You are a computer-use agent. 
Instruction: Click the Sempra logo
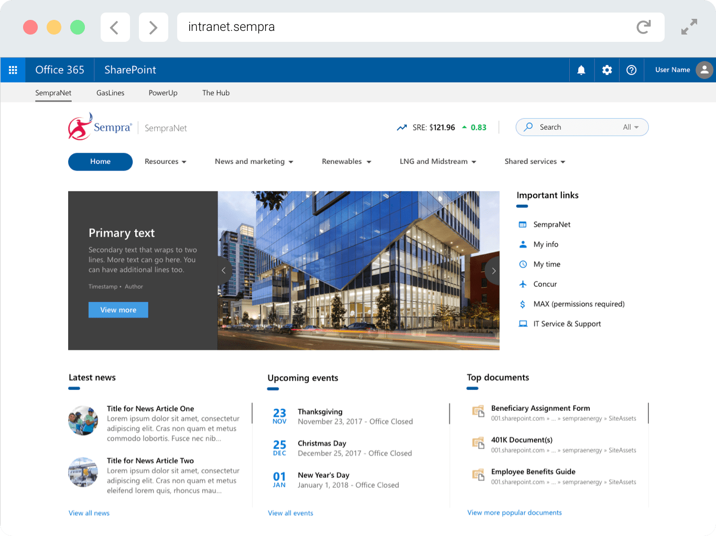pos(100,127)
